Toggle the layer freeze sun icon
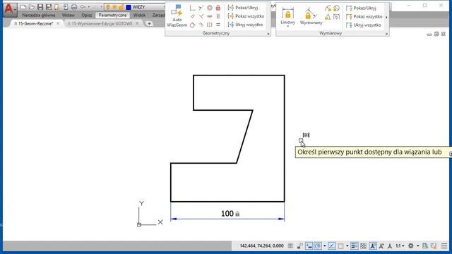The image size is (452, 254). (x=114, y=7)
